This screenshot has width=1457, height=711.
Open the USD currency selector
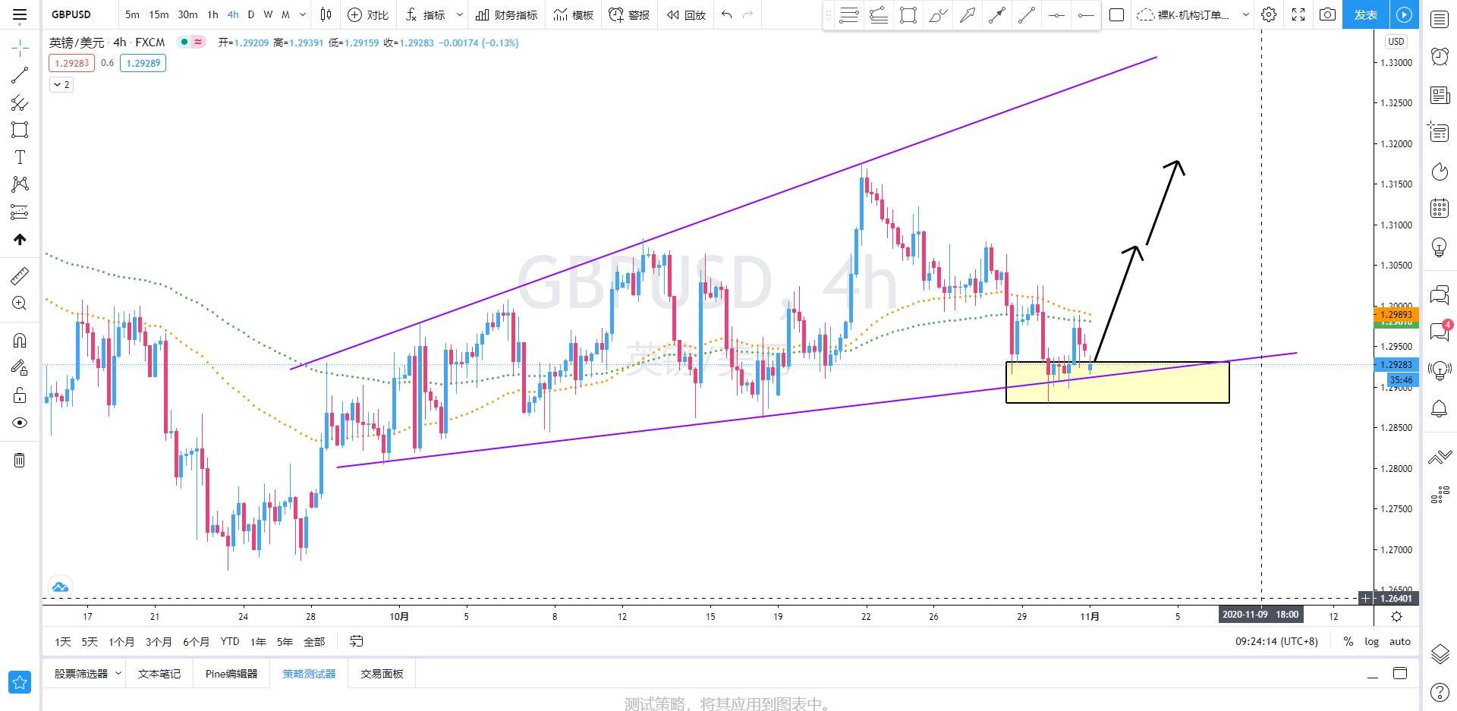pyautogui.click(x=1396, y=42)
